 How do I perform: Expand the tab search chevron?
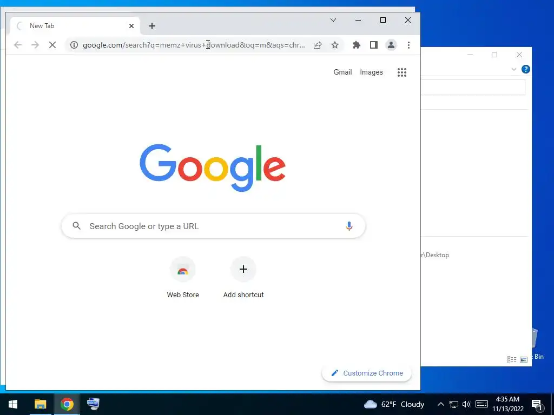[333, 20]
